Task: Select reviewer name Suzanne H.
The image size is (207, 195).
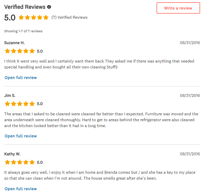Action: [14, 43]
